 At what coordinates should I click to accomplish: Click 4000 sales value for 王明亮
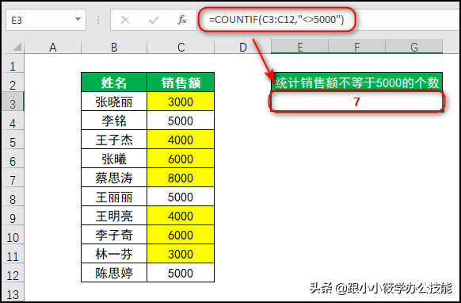[181, 216]
